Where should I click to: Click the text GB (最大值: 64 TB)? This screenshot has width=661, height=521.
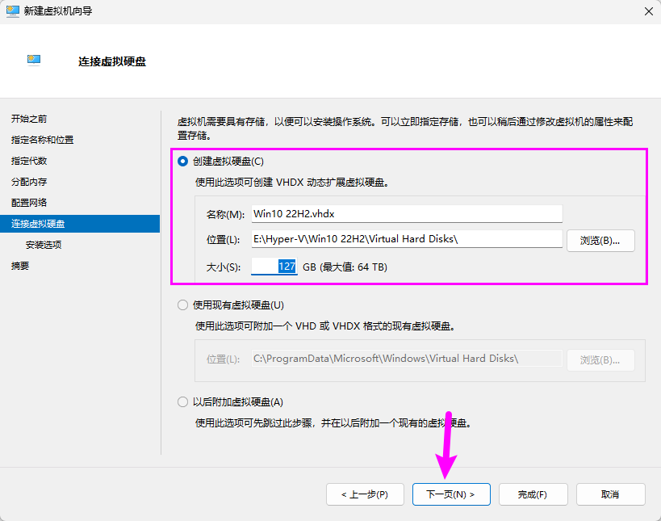tap(345, 267)
